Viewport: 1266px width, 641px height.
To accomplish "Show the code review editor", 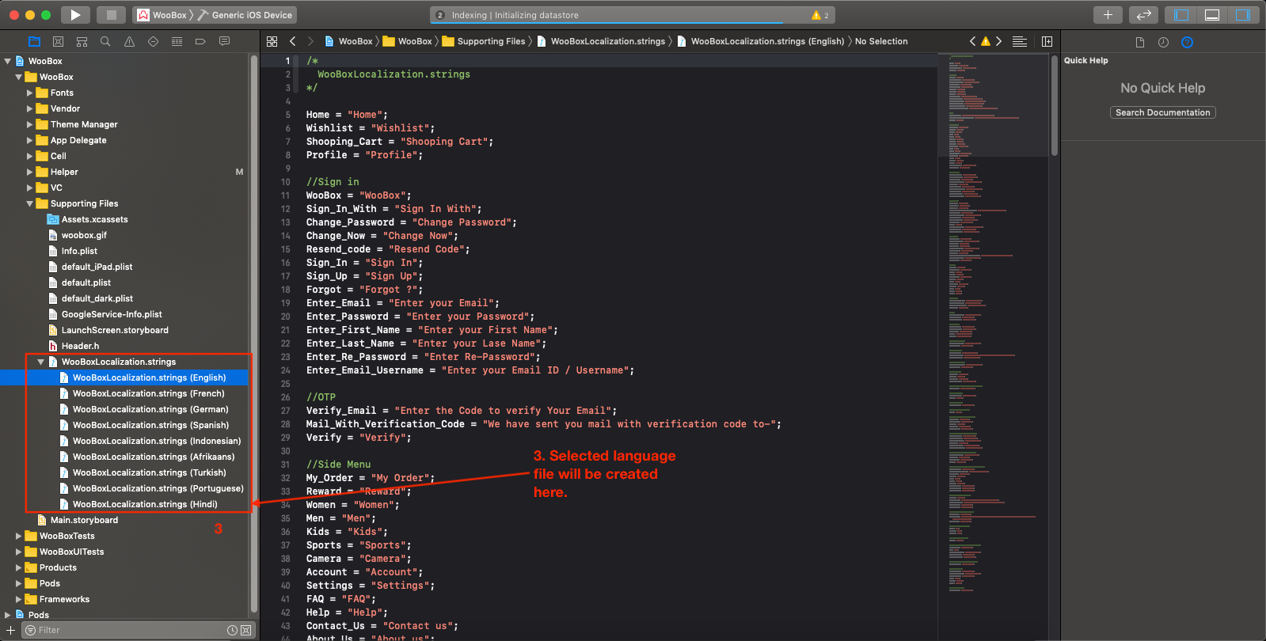I will point(1144,15).
